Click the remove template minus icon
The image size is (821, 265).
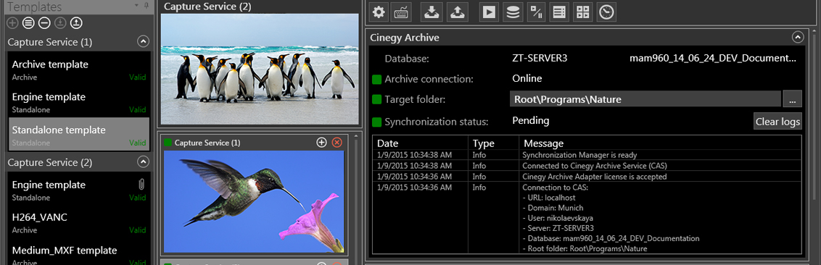point(44,23)
